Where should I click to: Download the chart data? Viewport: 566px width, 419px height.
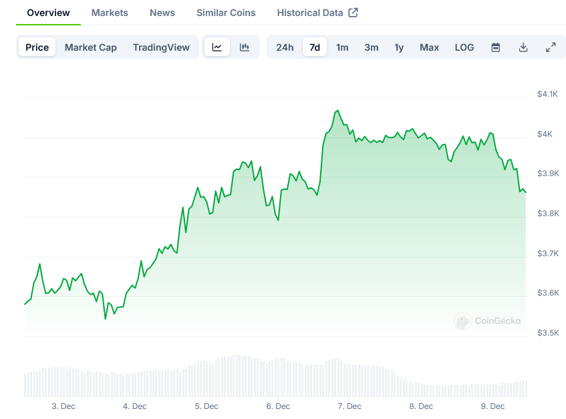click(523, 47)
